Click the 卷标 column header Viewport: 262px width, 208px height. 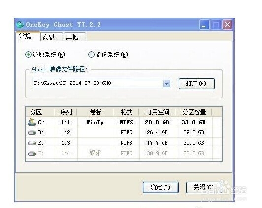click(x=96, y=112)
